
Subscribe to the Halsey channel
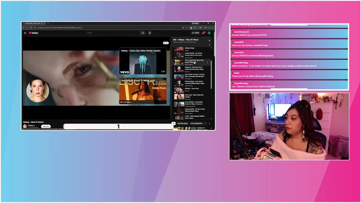click(x=46, y=126)
